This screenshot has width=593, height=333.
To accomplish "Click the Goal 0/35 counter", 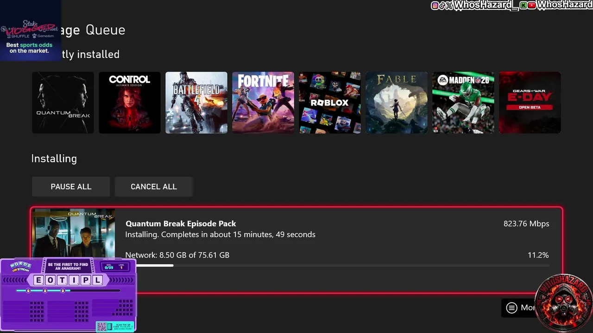I will 109,266.
